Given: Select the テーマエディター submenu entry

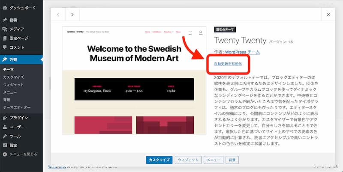Looking at the screenshot, I should click(x=17, y=107).
